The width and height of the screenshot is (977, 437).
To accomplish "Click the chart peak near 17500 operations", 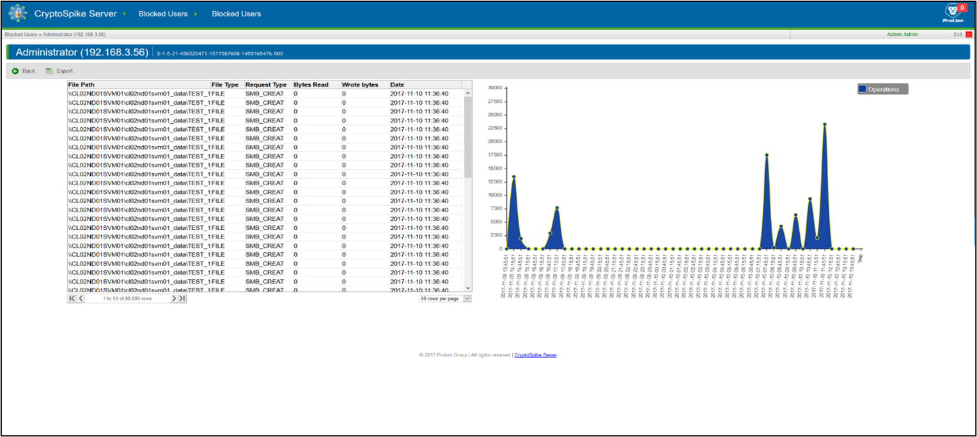I will (x=766, y=155).
